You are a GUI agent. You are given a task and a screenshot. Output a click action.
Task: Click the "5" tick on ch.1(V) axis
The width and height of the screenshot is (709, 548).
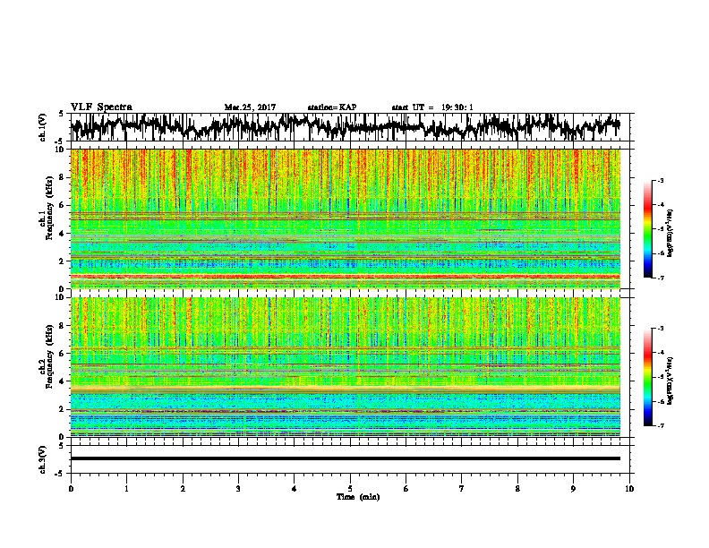click(61, 114)
